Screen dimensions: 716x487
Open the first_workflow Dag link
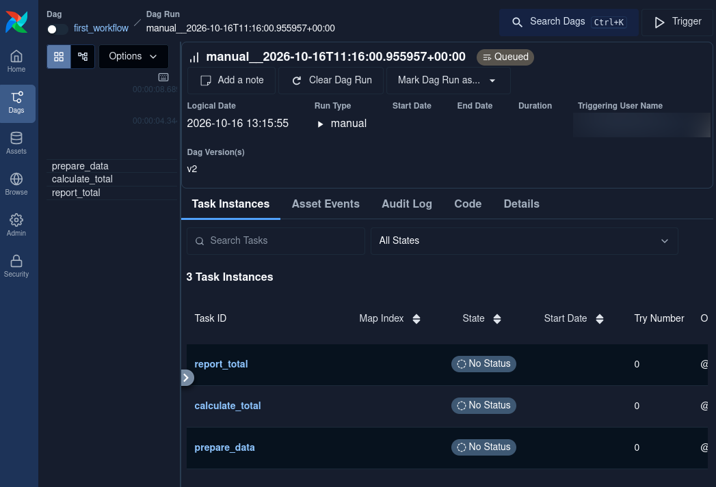(101, 28)
